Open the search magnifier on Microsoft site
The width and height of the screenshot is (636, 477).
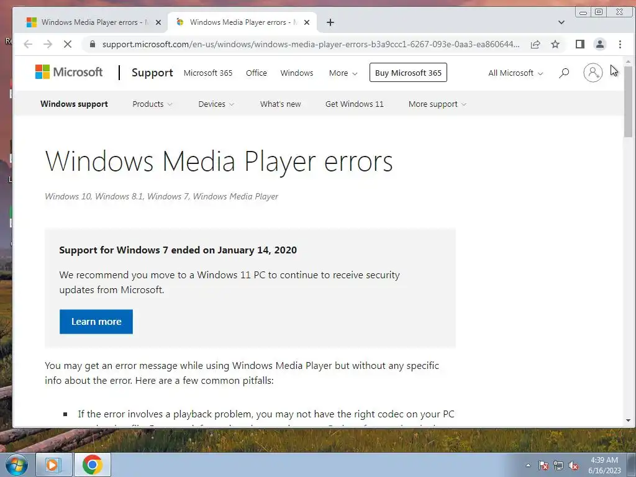[564, 73]
